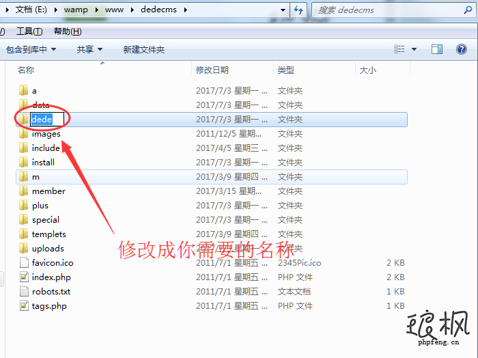Click the tags.php file icon

click(24, 305)
